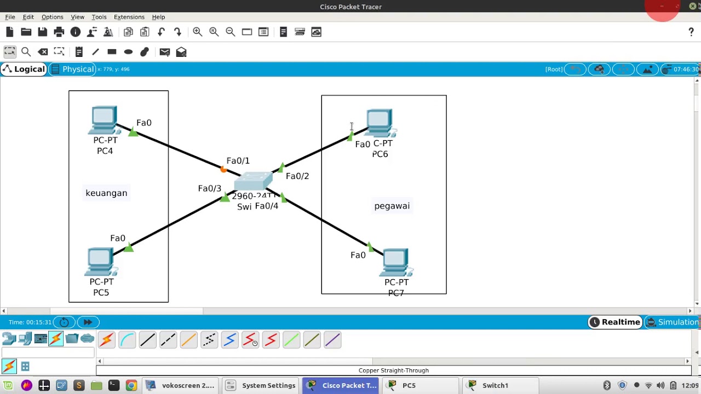
Task: Select the Draw Rectangle tool
Action: pos(112,52)
